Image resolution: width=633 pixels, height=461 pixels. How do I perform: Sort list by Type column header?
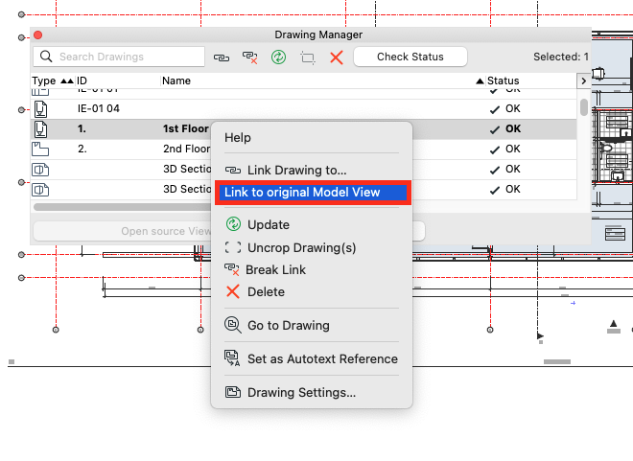pos(45,81)
